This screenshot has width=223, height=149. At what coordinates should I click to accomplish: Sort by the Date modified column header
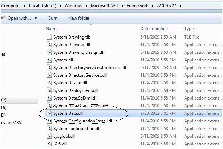point(155,28)
